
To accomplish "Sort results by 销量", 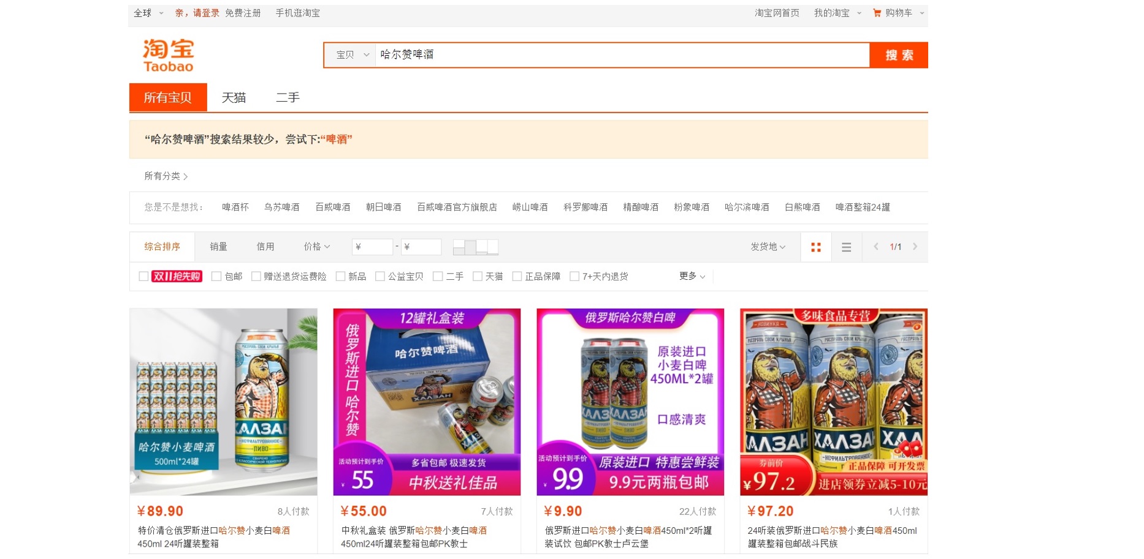I will [x=218, y=247].
